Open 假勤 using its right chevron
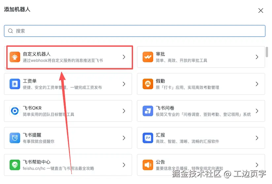This screenshot has width=272, height=184. 257,84
